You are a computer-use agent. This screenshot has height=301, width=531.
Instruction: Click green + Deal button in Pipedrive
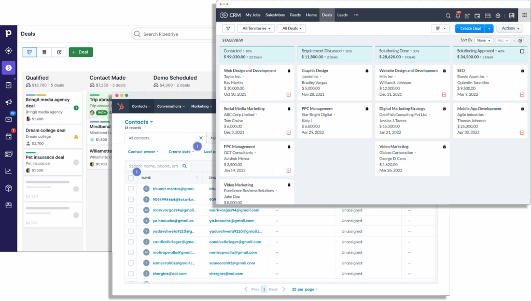[x=80, y=52]
